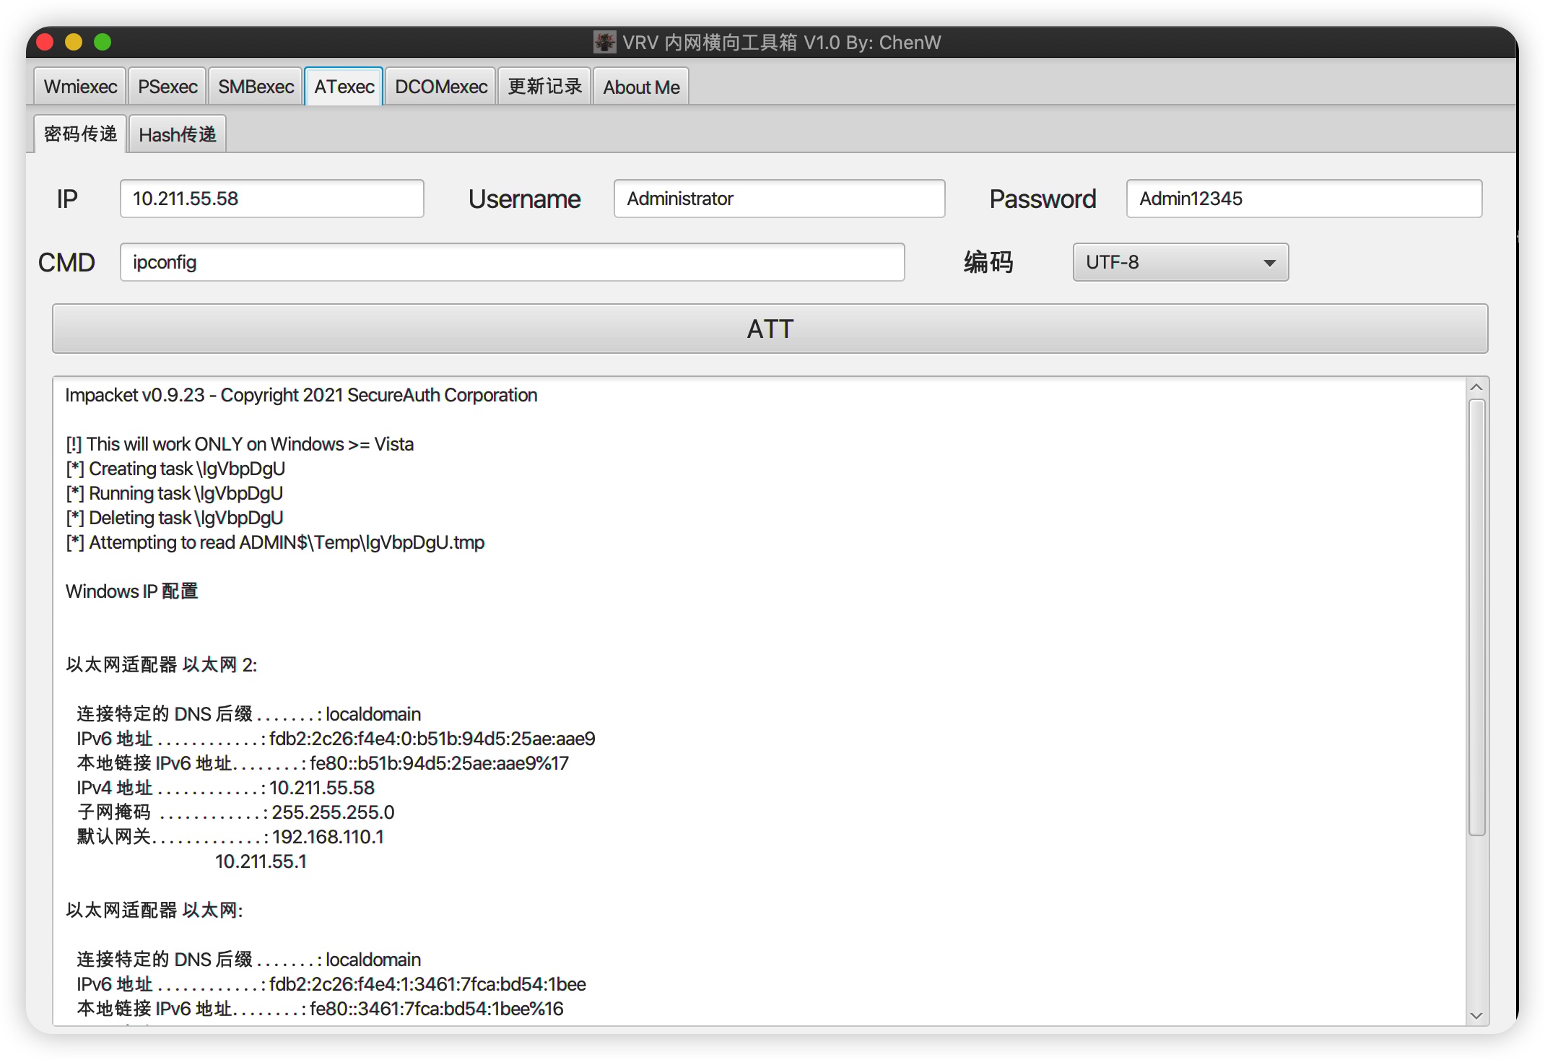Screen dimensions: 1545x1060
Task: Click the scrollbar up arrow in output
Action: [1476, 388]
